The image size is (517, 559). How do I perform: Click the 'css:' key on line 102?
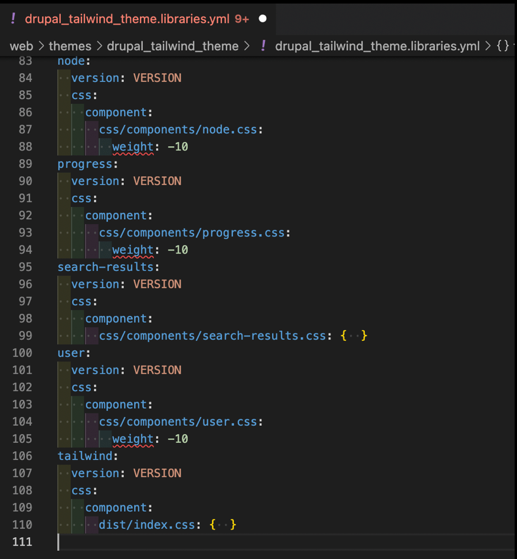pyautogui.click(x=84, y=387)
